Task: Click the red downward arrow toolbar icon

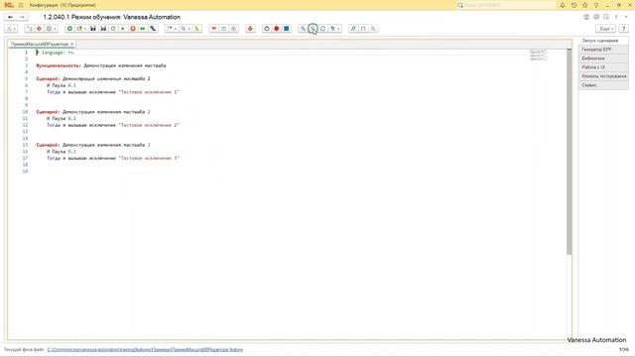Action: tap(250, 29)
